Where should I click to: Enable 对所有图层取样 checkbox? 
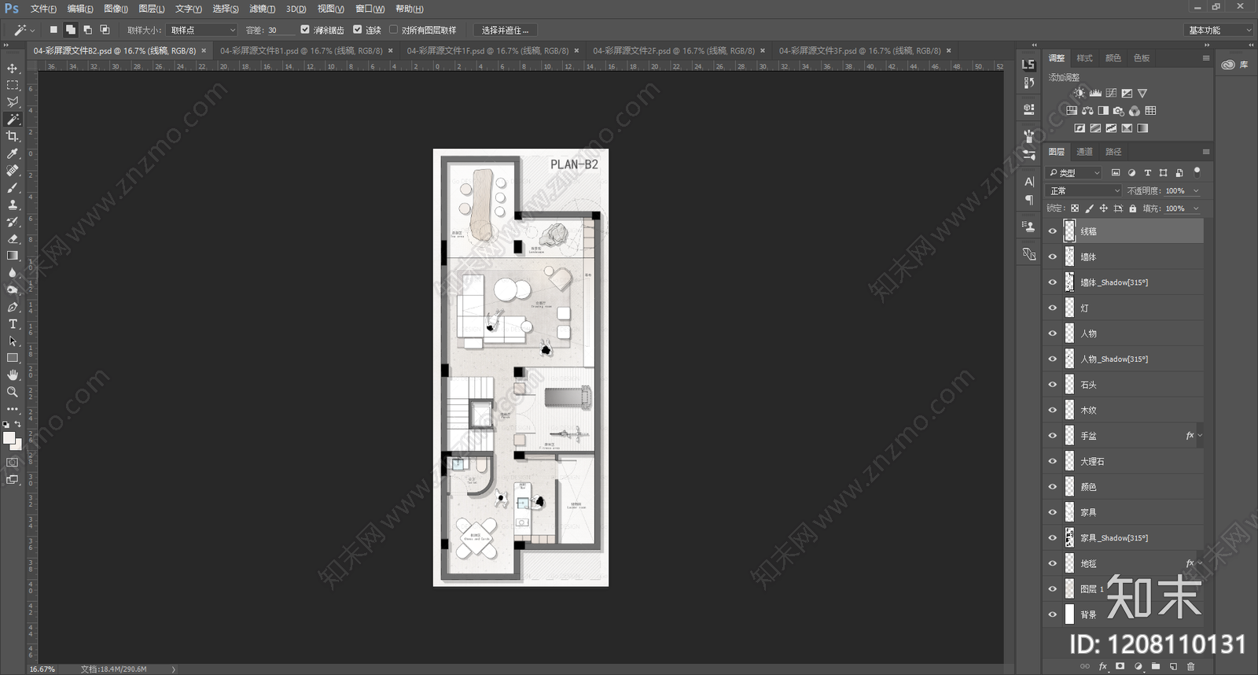394,30
